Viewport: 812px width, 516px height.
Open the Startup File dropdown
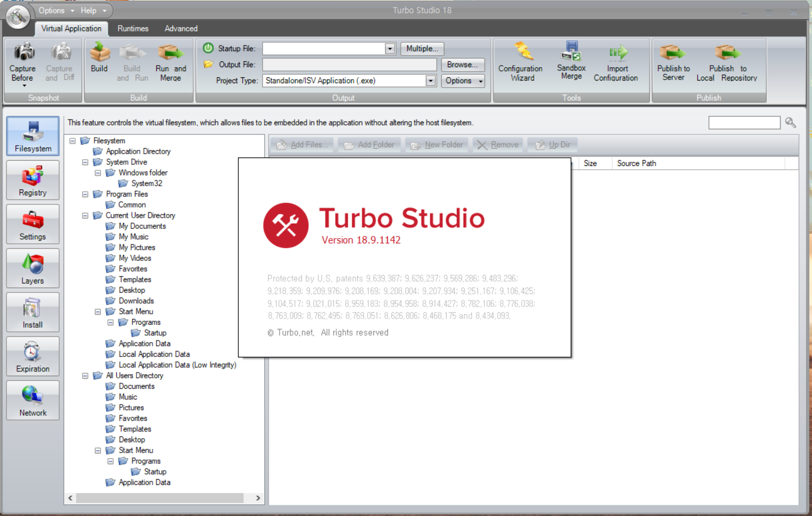390,49
